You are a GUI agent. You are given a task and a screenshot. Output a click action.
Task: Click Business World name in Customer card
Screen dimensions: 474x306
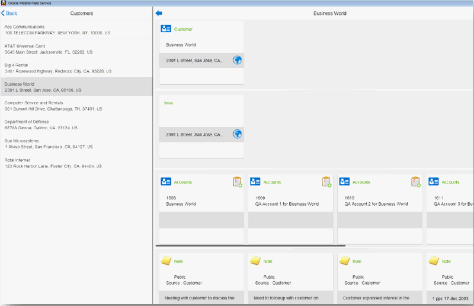[181, 45]
